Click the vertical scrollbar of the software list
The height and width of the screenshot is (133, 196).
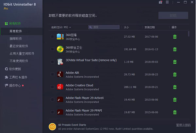pos(188,34)
